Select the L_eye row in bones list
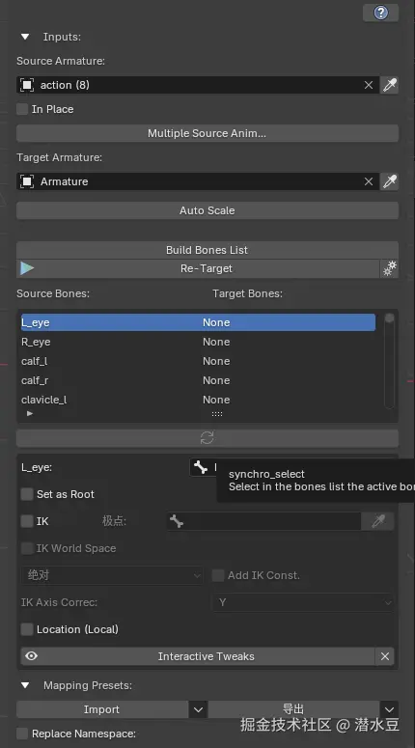 198,322
